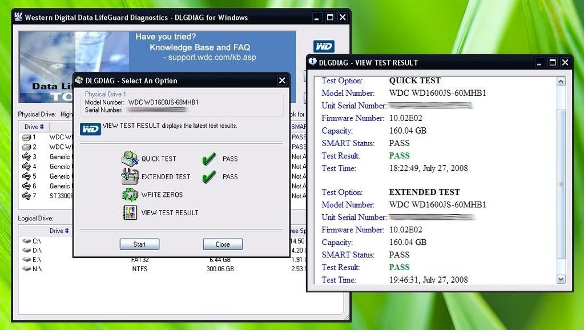
Task: Choose the EXTENDED TEST tools icon
Action: 130,176
